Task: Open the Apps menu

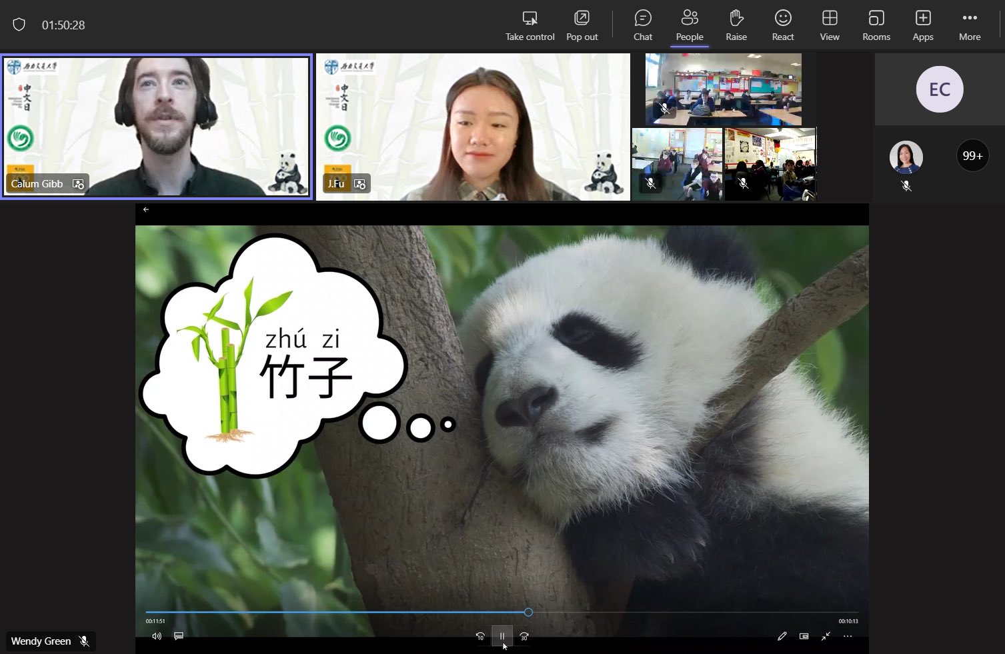Action: tap(922, 25)
